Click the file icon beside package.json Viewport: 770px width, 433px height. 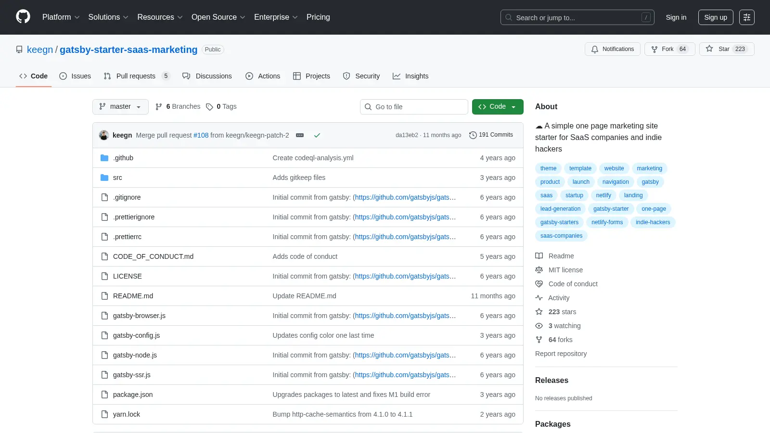pos(104,395)
